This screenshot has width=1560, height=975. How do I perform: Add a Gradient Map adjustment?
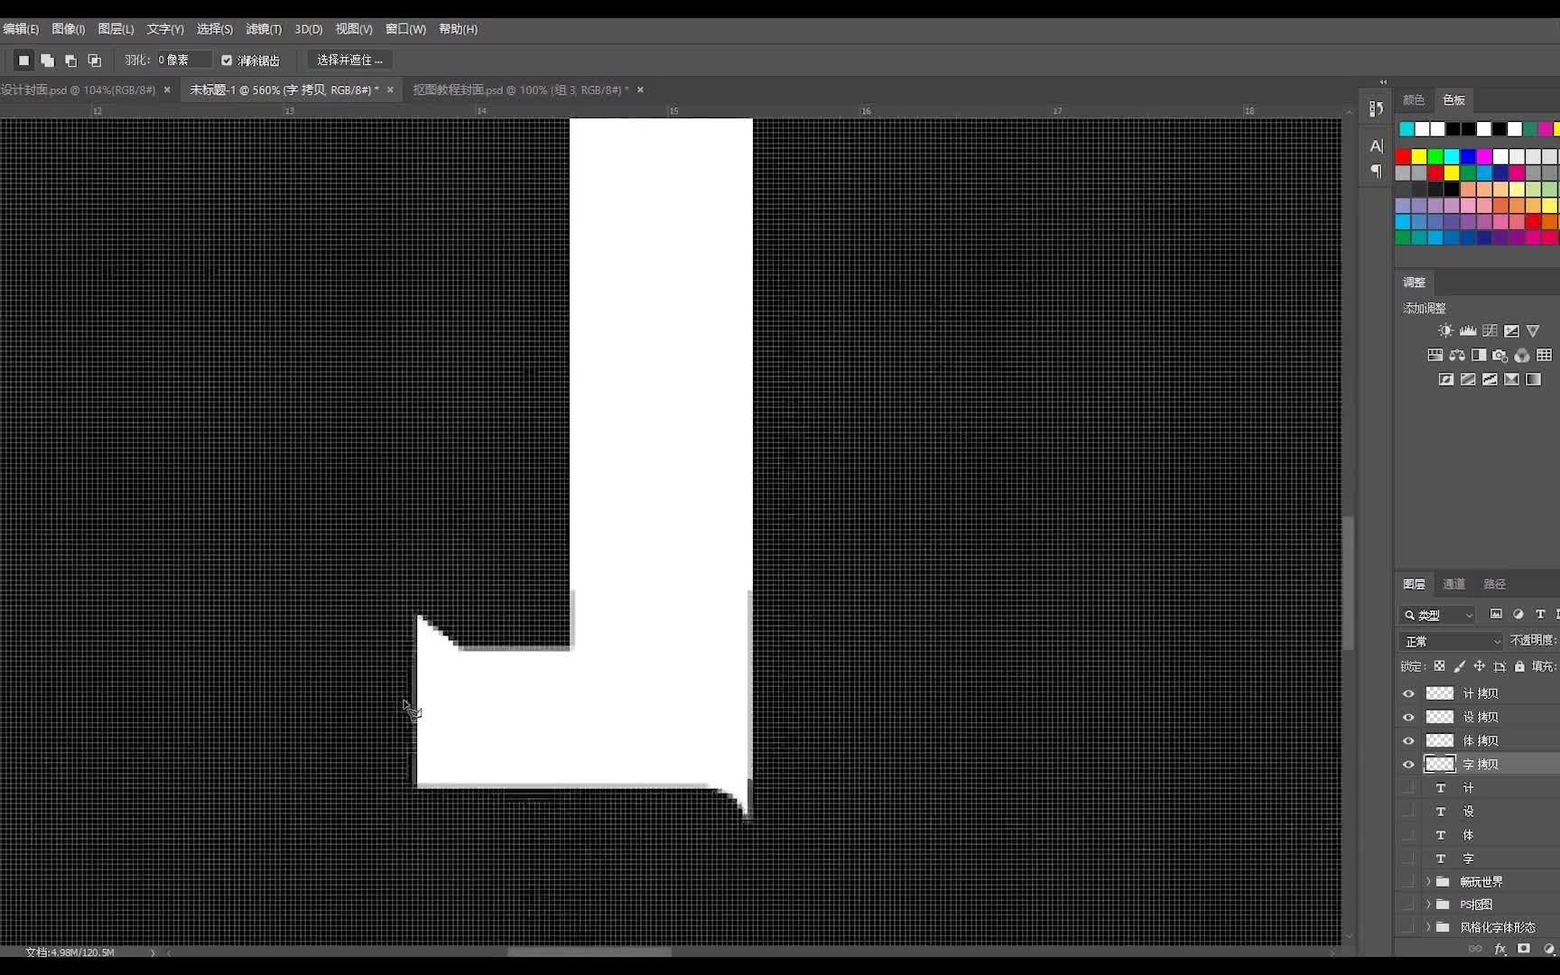pos(1533,379)
